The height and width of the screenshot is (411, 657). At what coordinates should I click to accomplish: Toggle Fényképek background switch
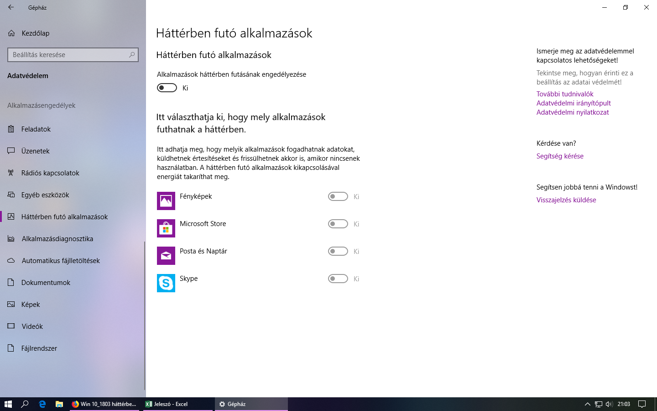tap(338, 196)
